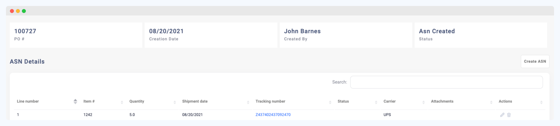
Task: Sort by Attachments column arrow icon
Action: point(491,102)
